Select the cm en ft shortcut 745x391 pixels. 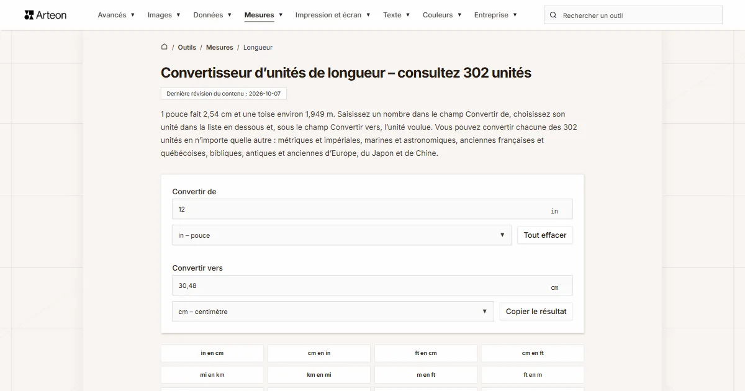coord(533,353)
